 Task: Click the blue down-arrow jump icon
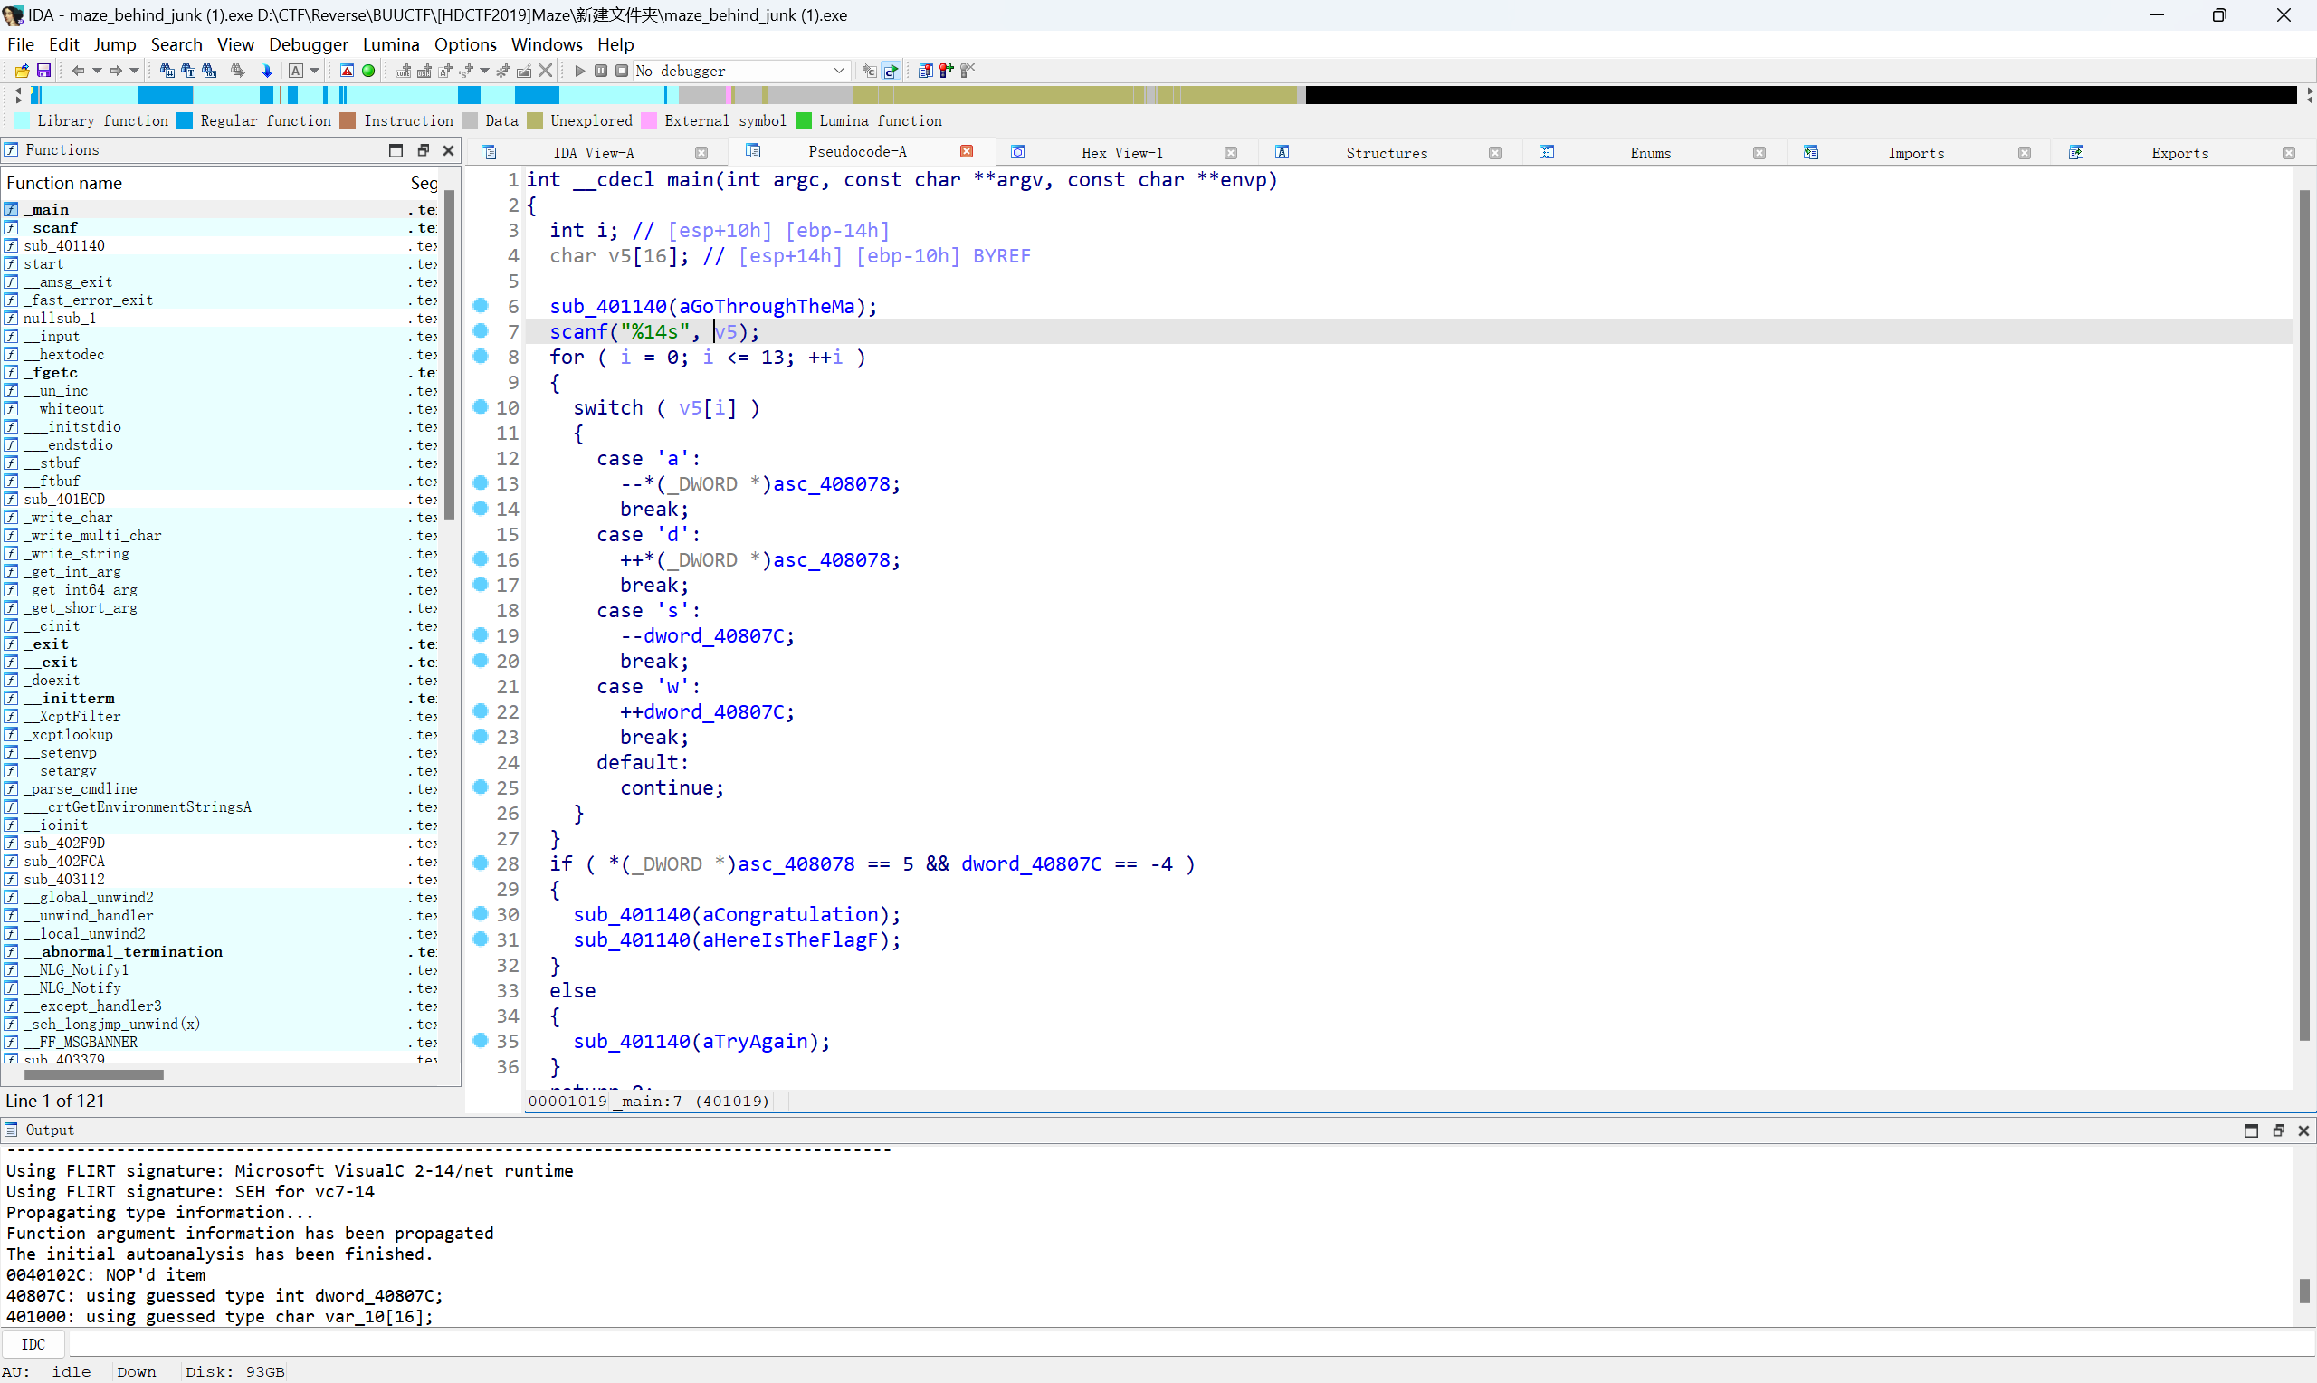267,71
